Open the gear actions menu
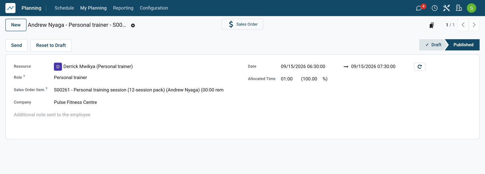Image resolution: width=485 pixels, height=174 pixels. 133,26
